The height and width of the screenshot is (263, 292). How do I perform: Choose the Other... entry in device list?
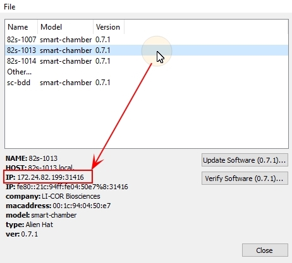coord(147,72)
